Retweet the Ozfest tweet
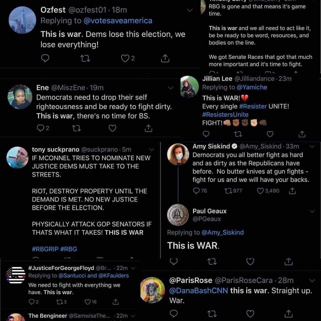This screenshot has width=321, height=321. (x=85, y=59)
